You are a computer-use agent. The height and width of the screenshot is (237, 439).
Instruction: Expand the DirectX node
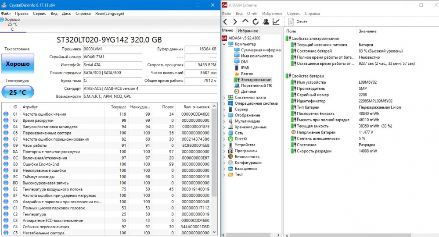coord(224,139)
